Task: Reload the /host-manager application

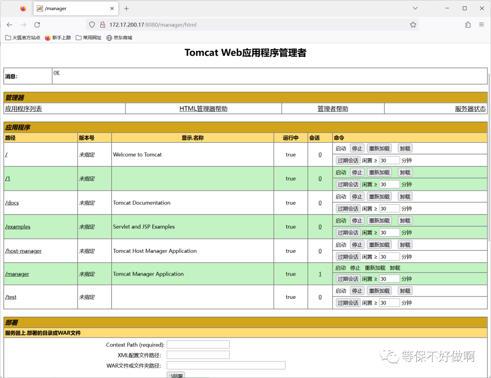Action: [379, 244]
